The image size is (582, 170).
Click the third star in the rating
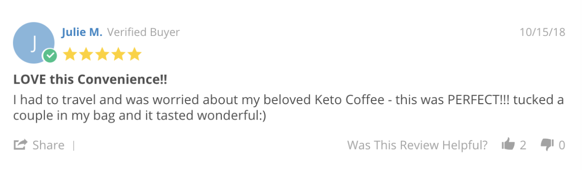(x=102, y=54)
